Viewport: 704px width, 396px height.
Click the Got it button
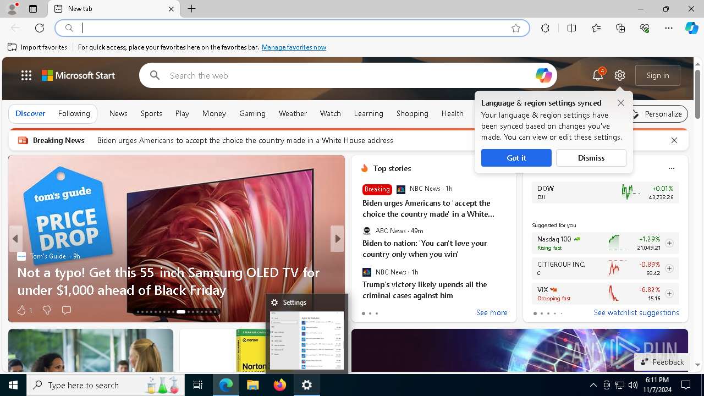pos(516,158)
